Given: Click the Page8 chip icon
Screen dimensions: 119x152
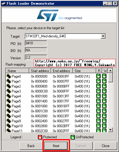Looking at the screenshot, I should click(x=8, y=116).
